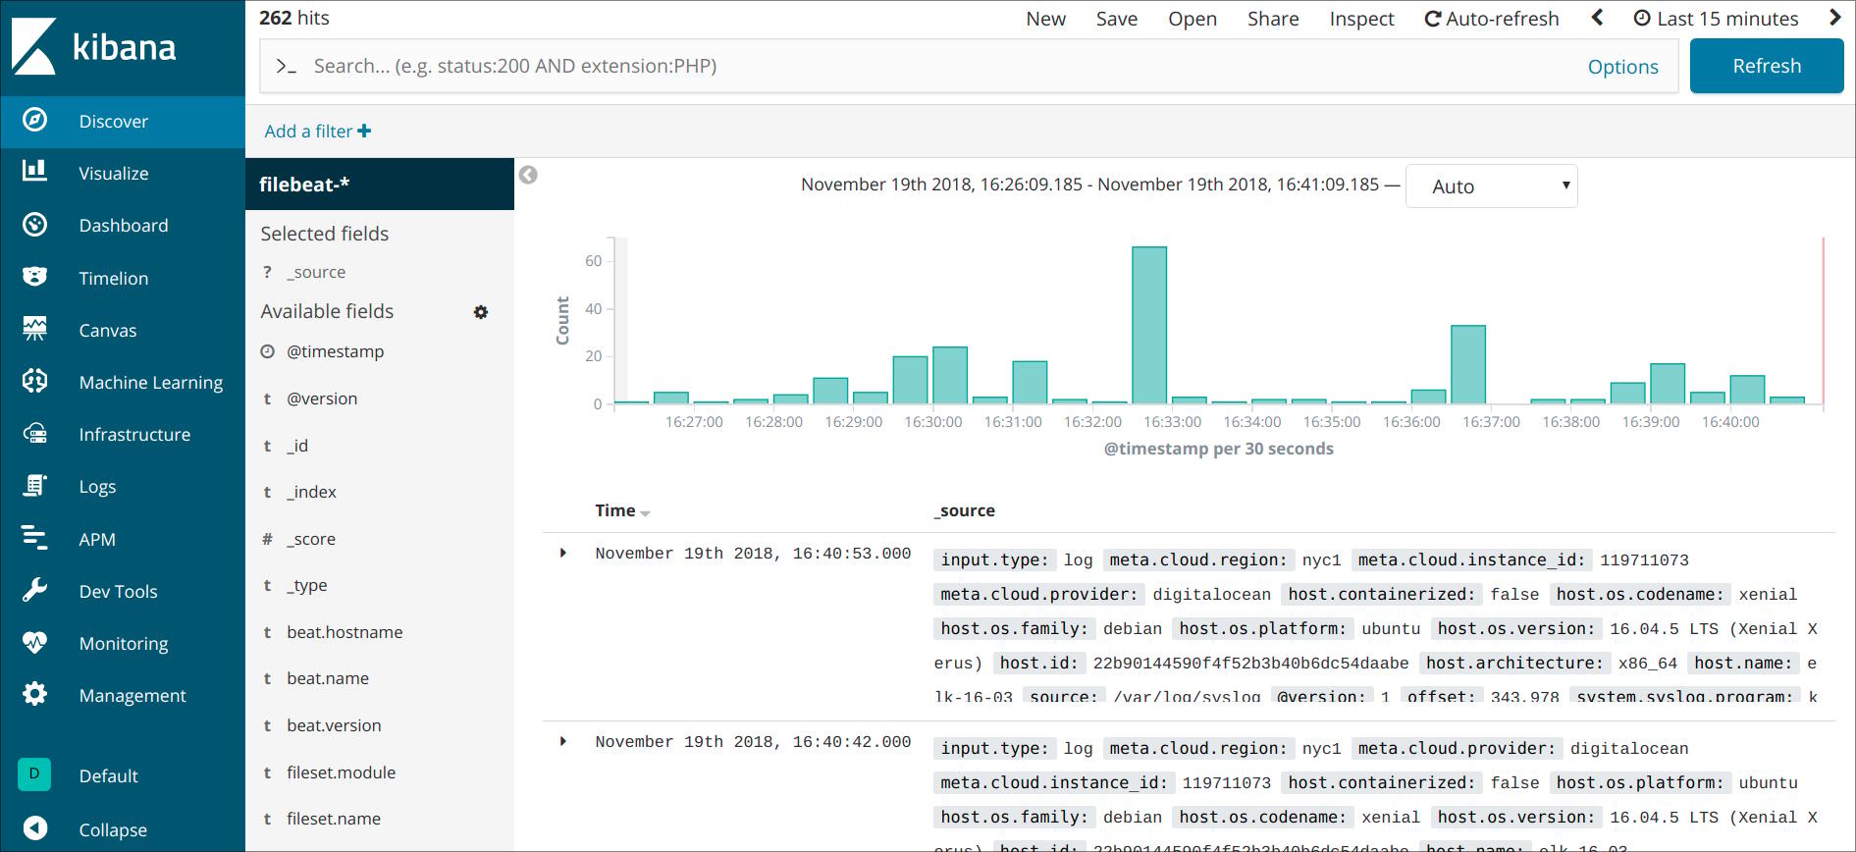Sort by the Time column arrow
The width and height of the screenshot is (1856, 852).
pyautogui.click(x=645, y=513)
